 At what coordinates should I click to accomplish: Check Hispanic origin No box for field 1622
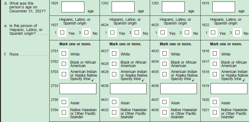tap(237, 33)
